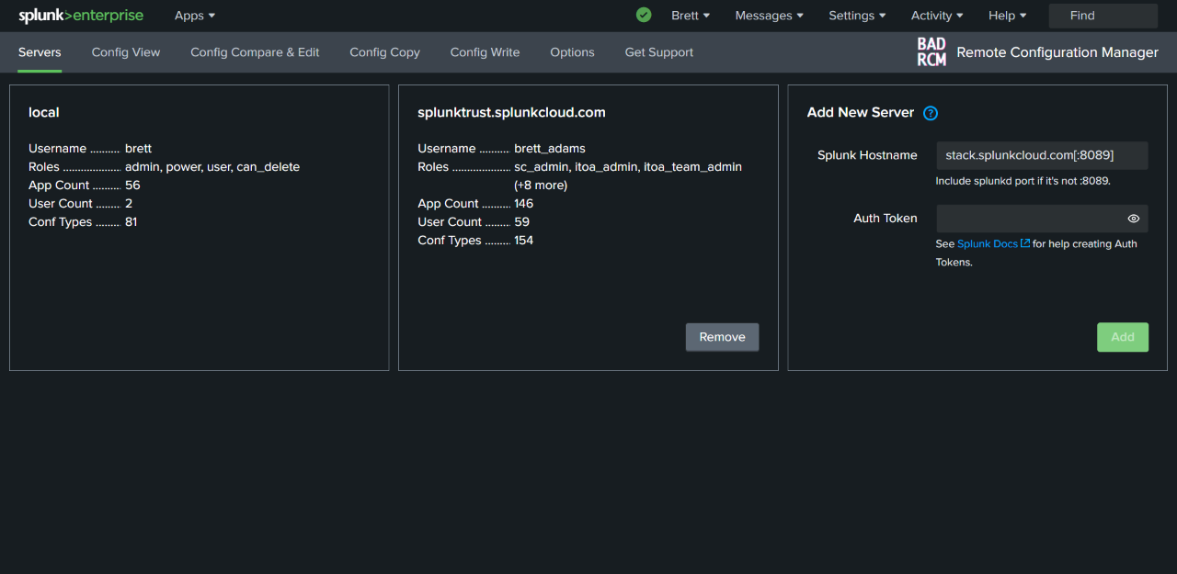
Task: Click the green health status checkmark icon
Action: (x=644, y=15)
